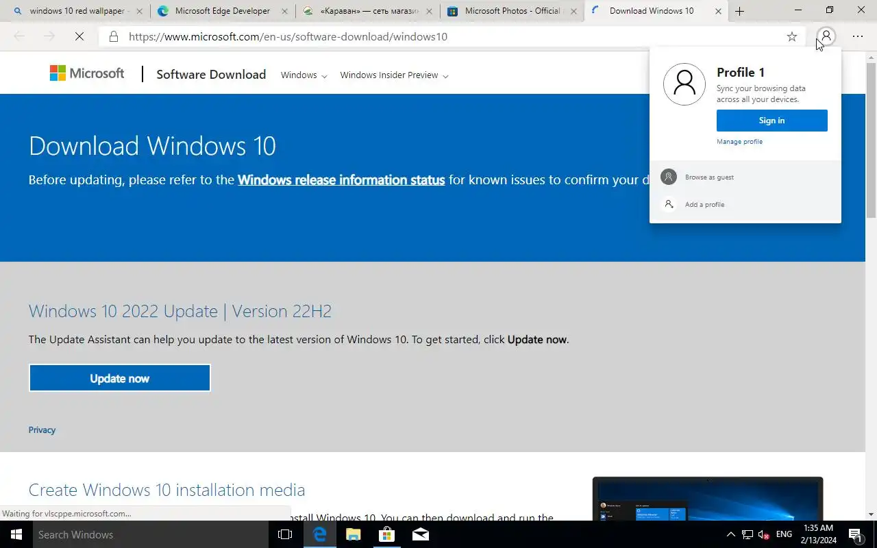Viewport: 877px width, 548px height.
Task: Click the Software Download heading link
Action: point(211,75)
